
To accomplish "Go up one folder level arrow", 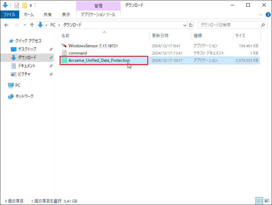I will click(32, 25).
